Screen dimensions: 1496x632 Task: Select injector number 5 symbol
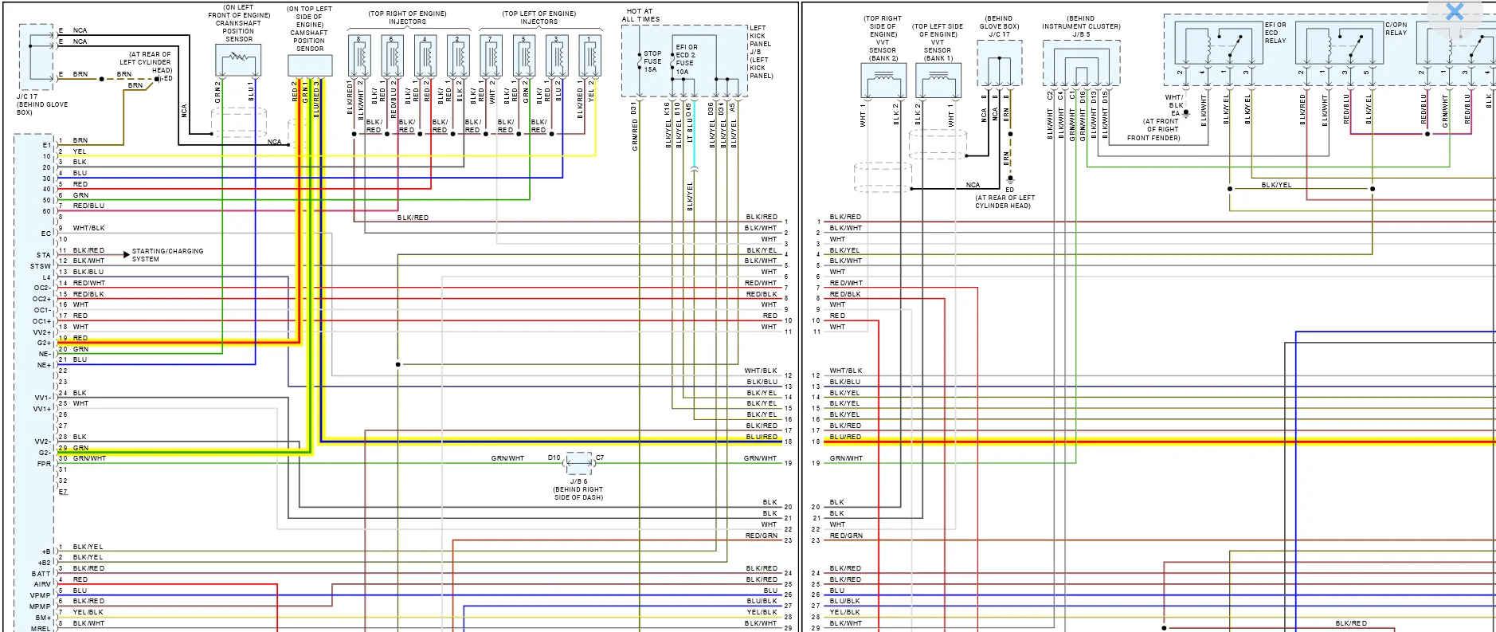[524, 56]
